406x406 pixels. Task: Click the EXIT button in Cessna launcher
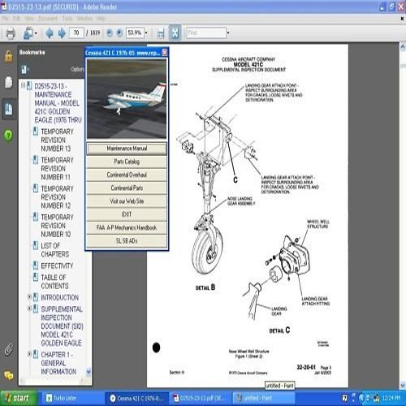coord(127,214)
